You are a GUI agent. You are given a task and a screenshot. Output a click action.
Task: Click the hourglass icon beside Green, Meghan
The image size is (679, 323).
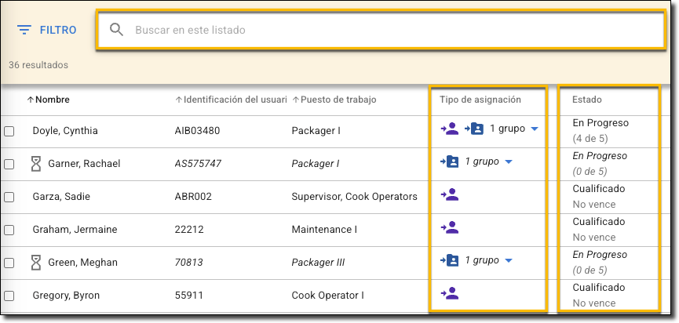pyautogui.click(x=35, y=262)
